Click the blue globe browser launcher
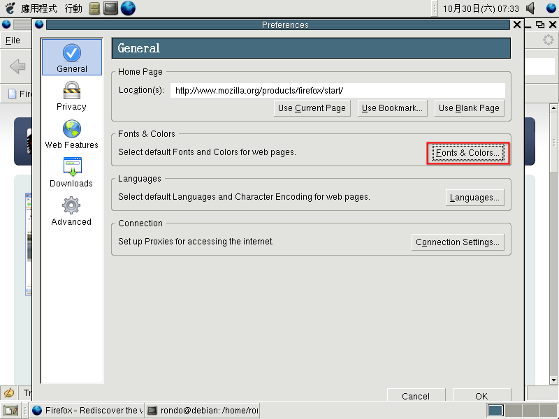Screen dimensions: 559x419 pyautogui.click(x=128, y=8)
